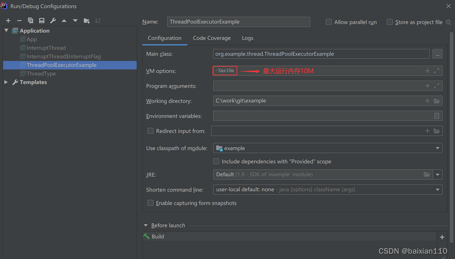The image size is (455, 259).
Task: Insert macro plus in Working directory
Action: click(428, 101)
